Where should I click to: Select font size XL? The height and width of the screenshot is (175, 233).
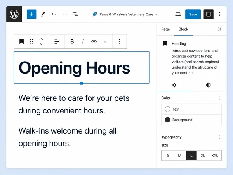point(203,155)
